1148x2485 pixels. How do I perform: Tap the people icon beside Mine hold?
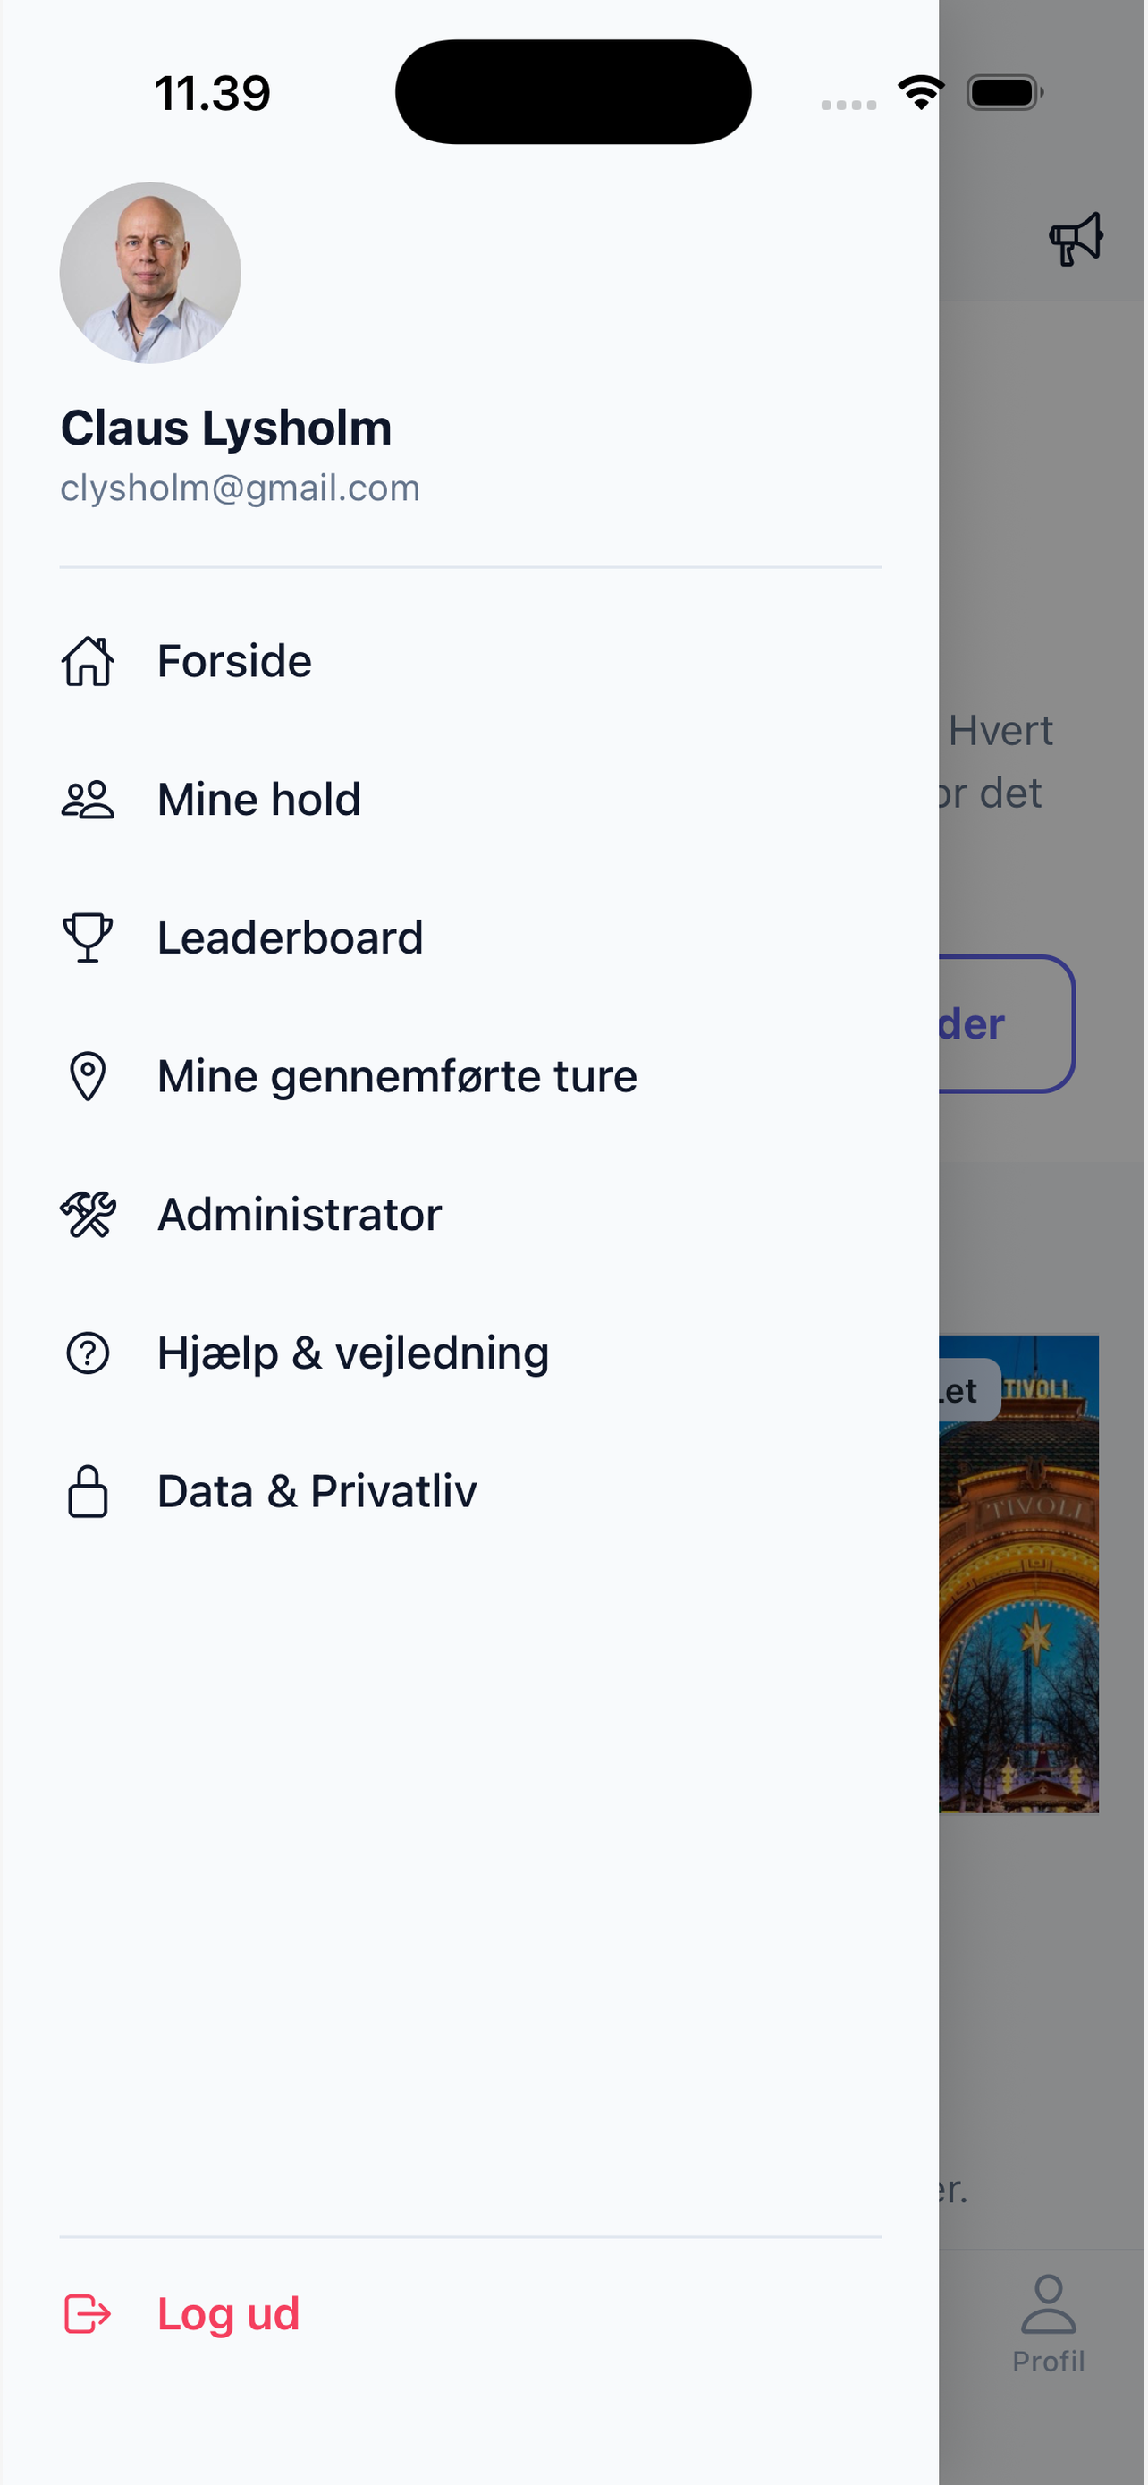pos(88,800)
